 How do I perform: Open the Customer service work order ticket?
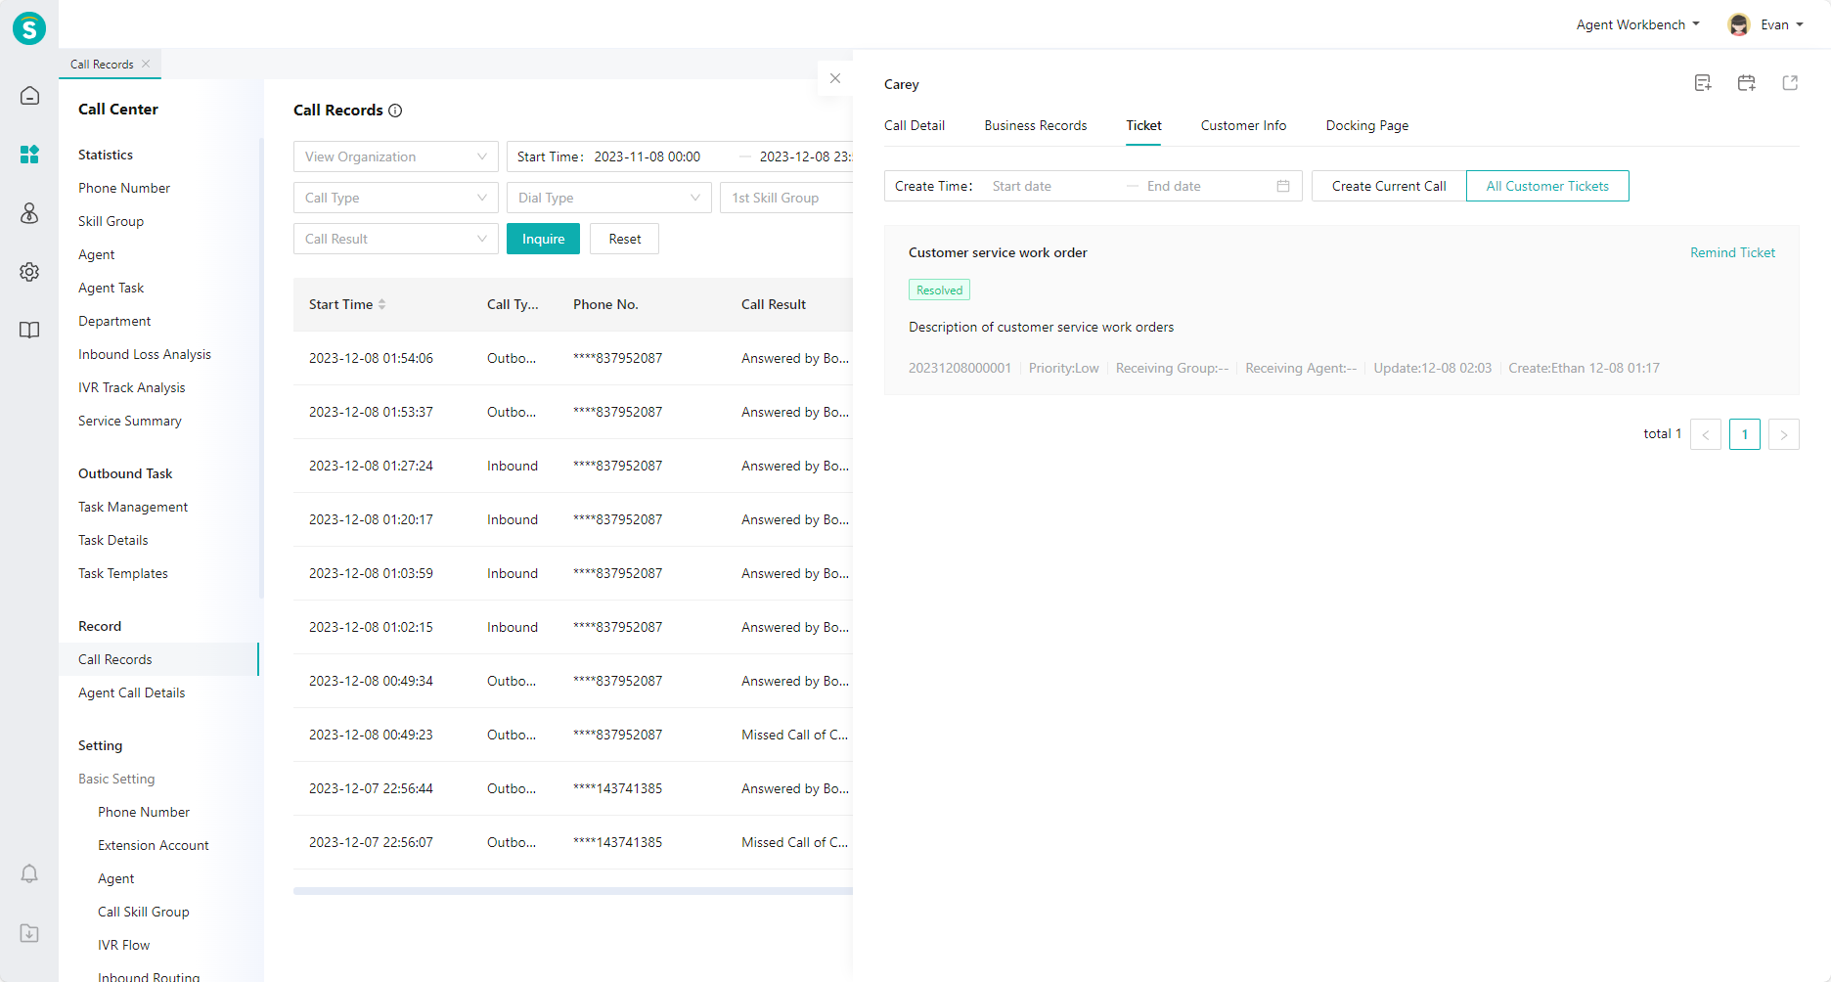(x=998, y=252)
